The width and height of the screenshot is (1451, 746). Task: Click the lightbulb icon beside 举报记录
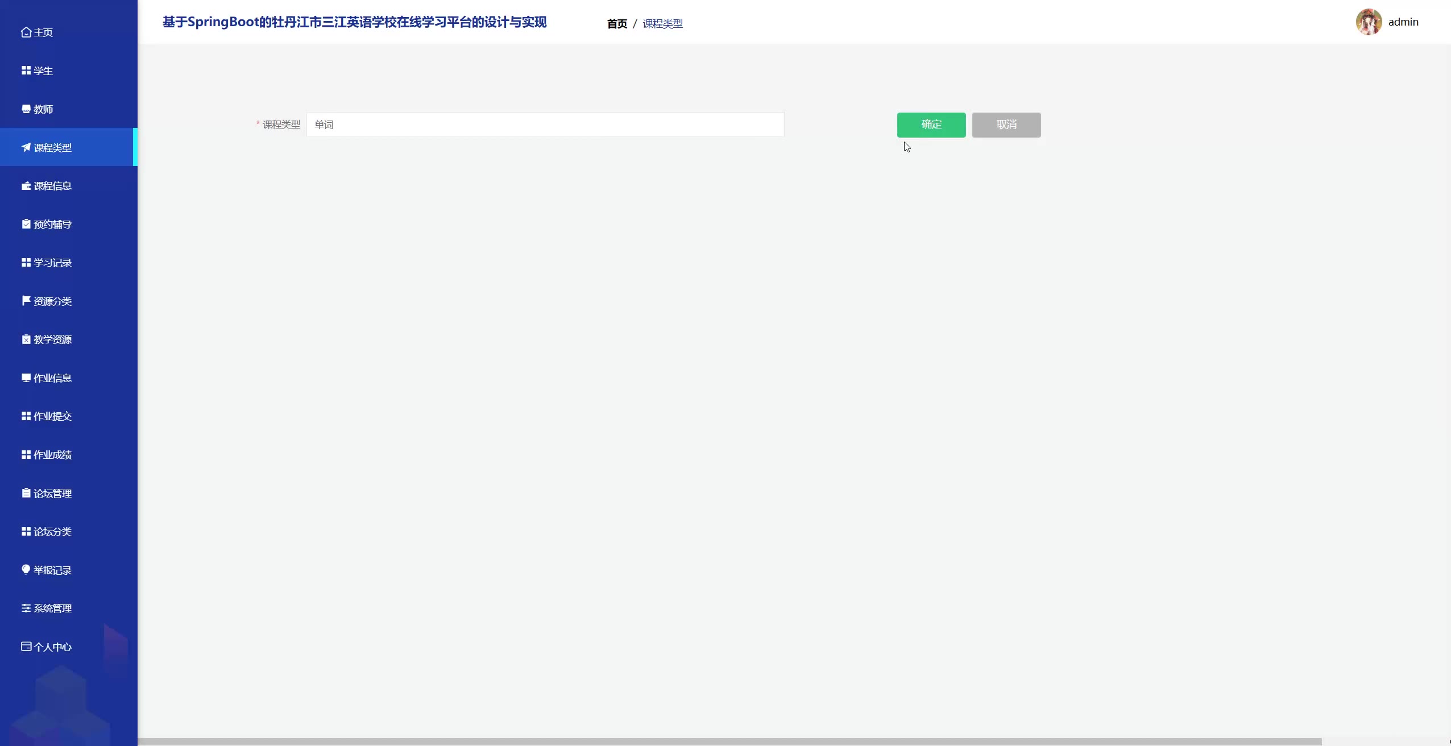point(26,570)
